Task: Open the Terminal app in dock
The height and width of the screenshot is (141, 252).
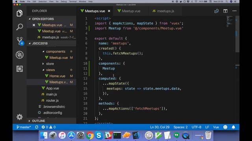Action: coord(117,136)
